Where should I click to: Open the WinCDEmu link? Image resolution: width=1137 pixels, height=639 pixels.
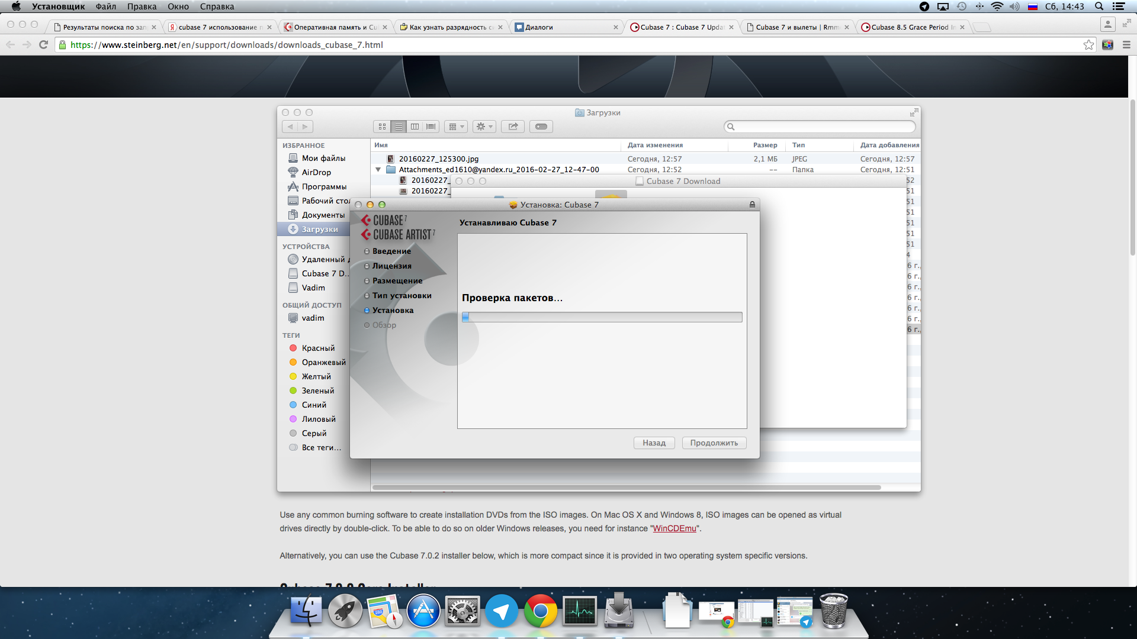pyautogui.click(x=674, y=528)
